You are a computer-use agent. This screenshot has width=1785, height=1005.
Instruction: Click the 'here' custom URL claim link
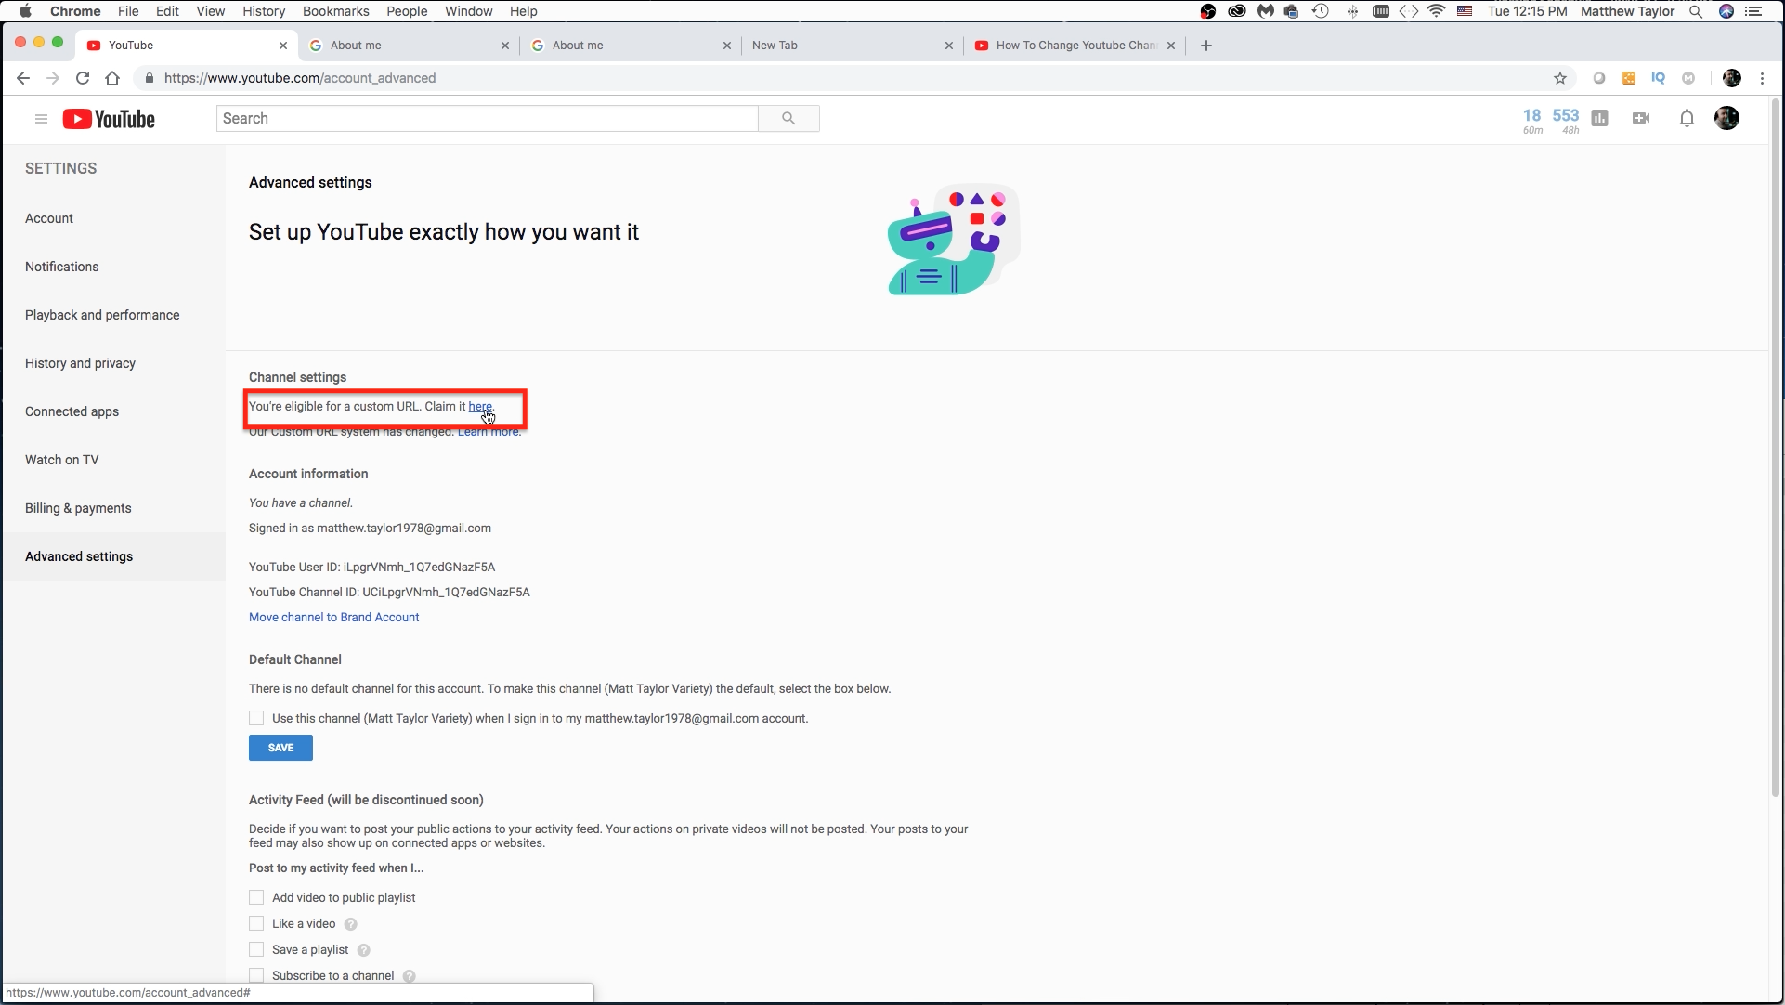pyautogui.click(x=480, y=406)
